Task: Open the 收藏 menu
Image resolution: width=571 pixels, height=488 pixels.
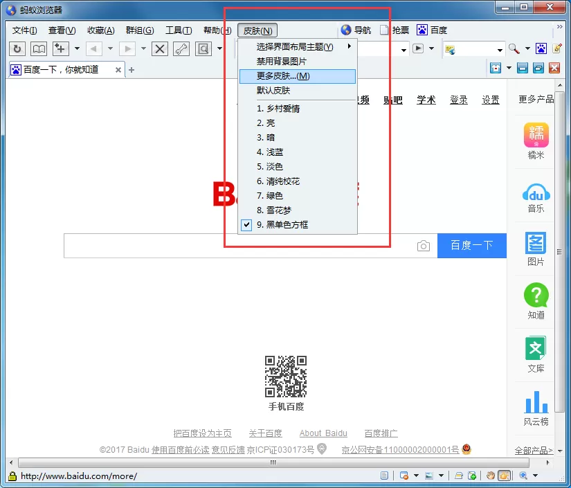Action: [101, 30]
